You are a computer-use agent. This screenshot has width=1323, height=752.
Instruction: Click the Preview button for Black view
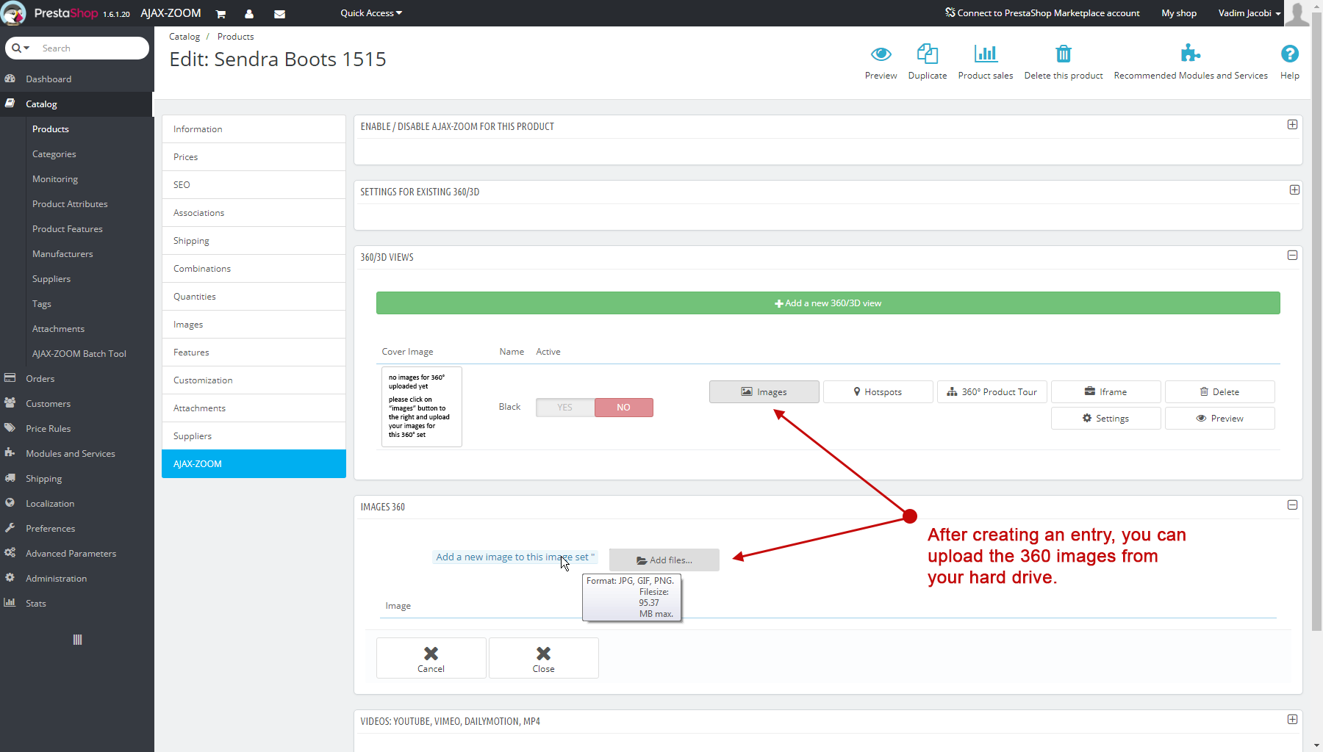point(1220,419)
